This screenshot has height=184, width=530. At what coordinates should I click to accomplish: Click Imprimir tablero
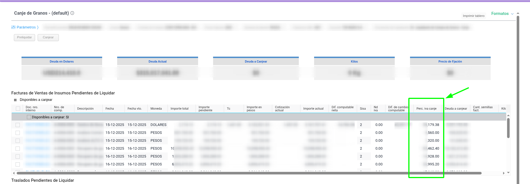point(473,16)
